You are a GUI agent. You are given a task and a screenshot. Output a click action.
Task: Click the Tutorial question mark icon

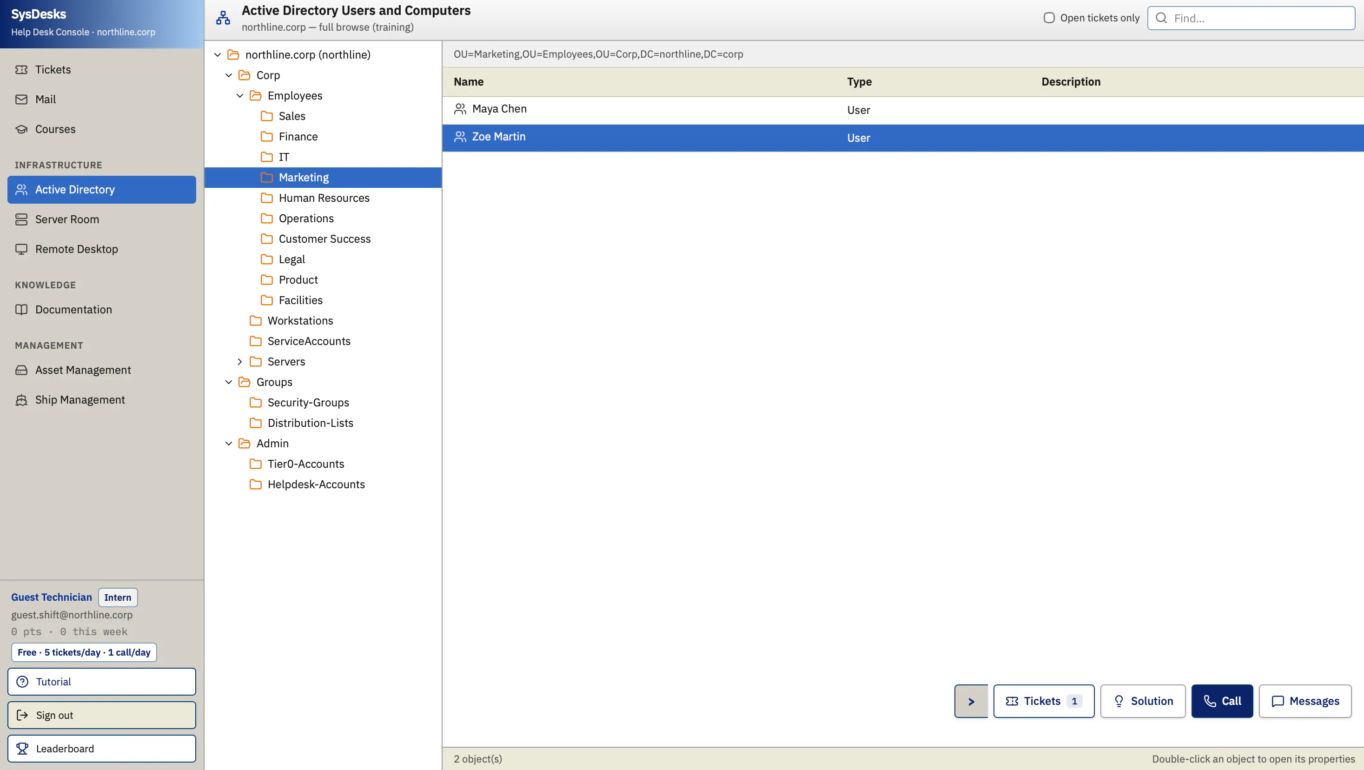point(22,682)
